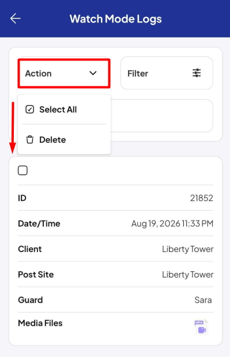Image resolution: width=230 pixels, height=357 pixels.
Task: Choose Delete from the Action menu
Action: pyautogui.click(x=52, y=139)
